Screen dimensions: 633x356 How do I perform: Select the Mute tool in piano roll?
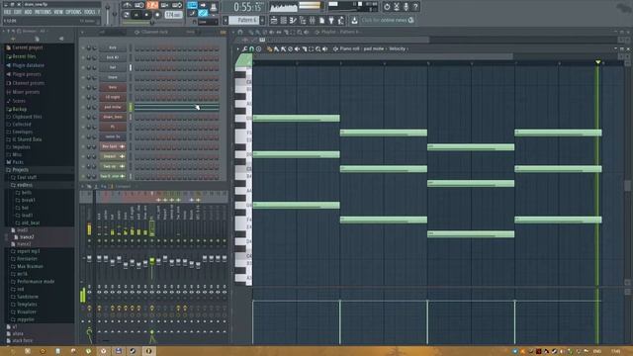(x=297, y=48)
